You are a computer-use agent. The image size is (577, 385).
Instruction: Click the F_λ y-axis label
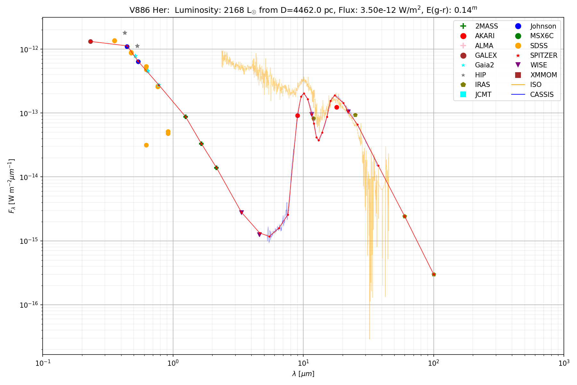pyautogui.click(x=12, y=186)
